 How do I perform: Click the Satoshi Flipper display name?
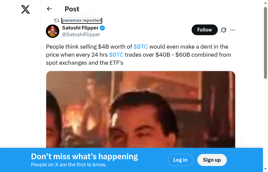click(x=80, y=28)
